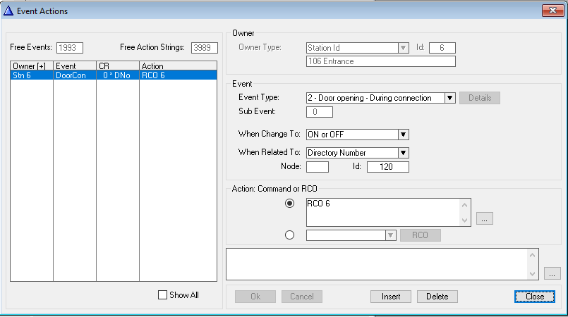Sort by the Event column header

coord(75,66)
